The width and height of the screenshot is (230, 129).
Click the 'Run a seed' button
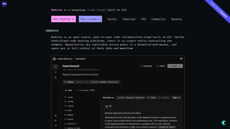pyautogui.click(x=90, y=19)
